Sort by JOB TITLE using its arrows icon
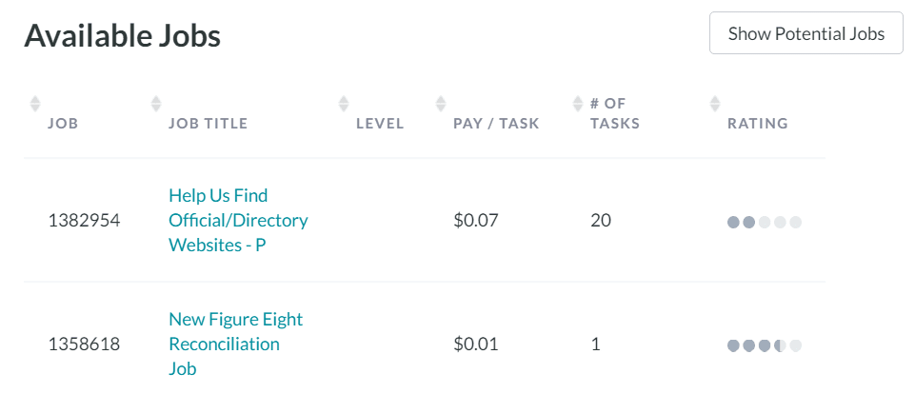915x394 pixels. point(156,104)
